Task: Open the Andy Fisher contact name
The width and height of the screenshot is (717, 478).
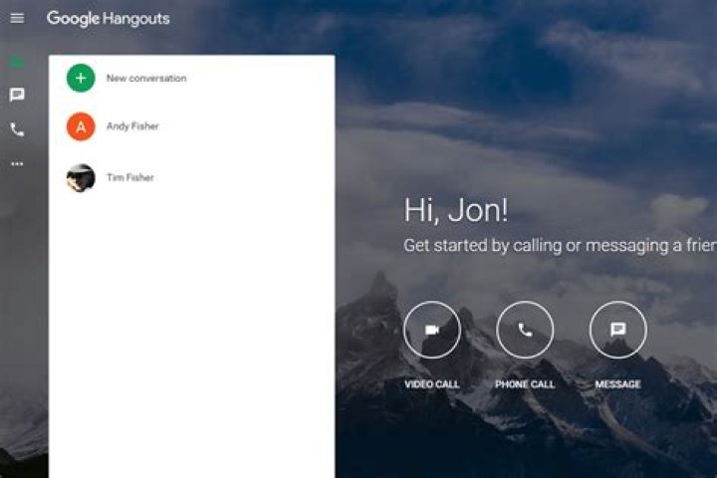Action: click(x=132, y=126)
